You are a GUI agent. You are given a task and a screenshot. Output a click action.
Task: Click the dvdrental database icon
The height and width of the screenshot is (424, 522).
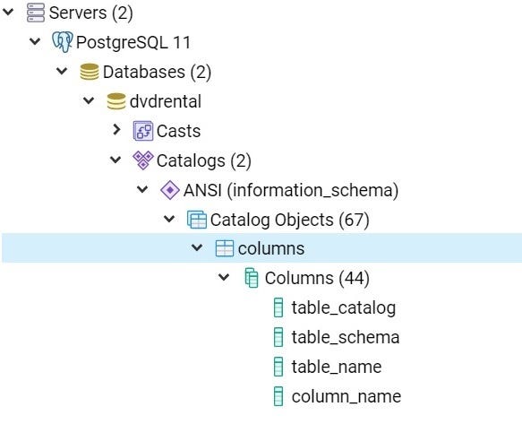[116, 101]
